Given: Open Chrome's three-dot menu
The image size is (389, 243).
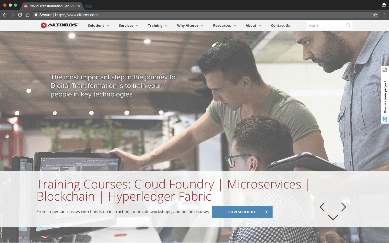Looking at the screenshot, I should (x=384, y=15).
